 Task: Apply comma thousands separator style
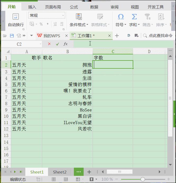[x=47, y=24]
